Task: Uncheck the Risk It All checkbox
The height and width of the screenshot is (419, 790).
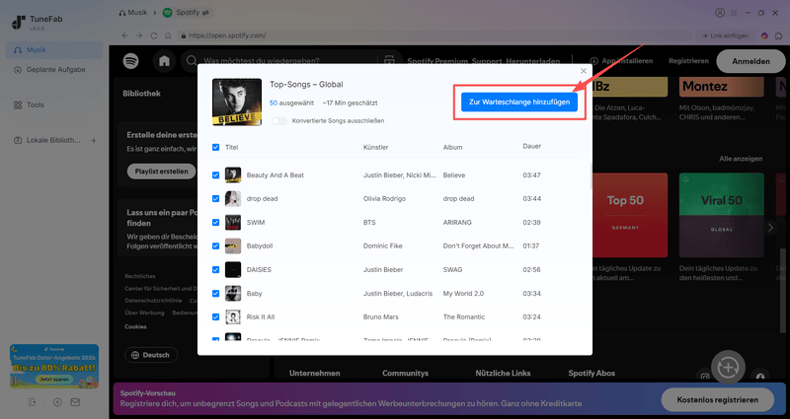Action: 215,316
